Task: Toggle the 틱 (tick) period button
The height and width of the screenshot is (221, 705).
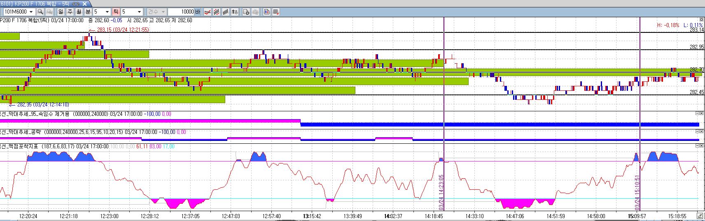Action: click(116, 12)
